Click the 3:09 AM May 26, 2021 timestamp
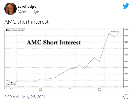Screen dimensions: 131x102 point(25,97)
